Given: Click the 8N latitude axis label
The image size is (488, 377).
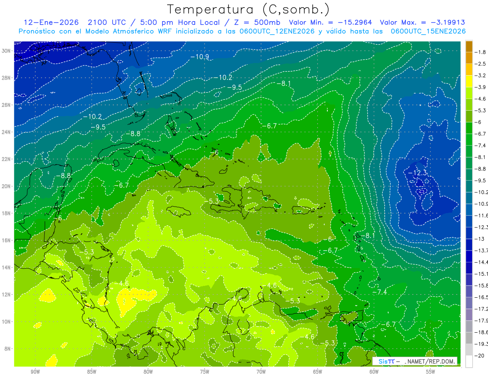Looking at the screenshot, I should click(x=8, y=349).
